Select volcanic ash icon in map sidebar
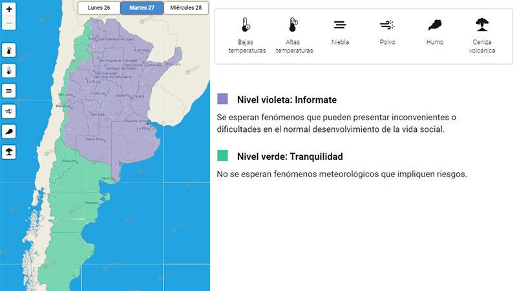 9,152
